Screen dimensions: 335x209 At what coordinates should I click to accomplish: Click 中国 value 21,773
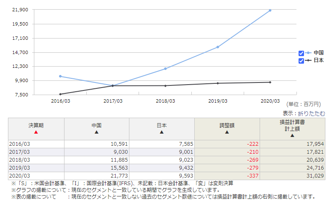click(119, 175)
